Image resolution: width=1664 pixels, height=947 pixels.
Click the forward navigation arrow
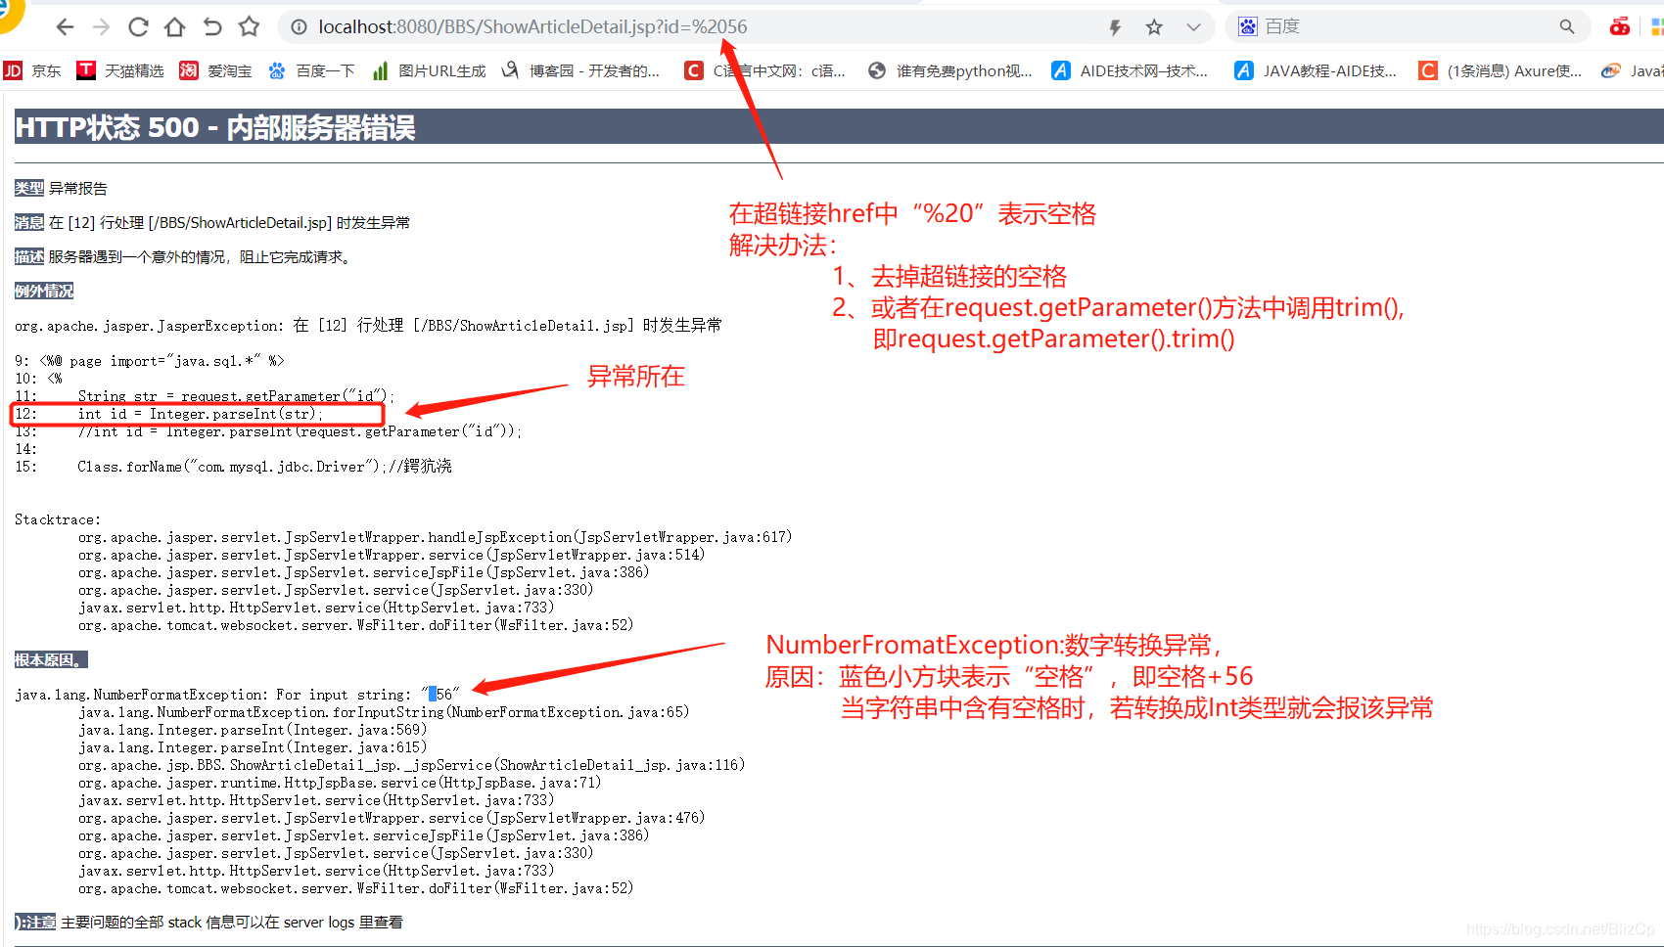pyautogui.click(x=101, y=26)
